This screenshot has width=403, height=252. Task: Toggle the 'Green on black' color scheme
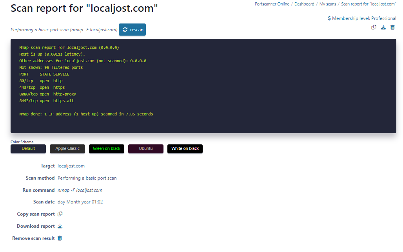[106, 149]
